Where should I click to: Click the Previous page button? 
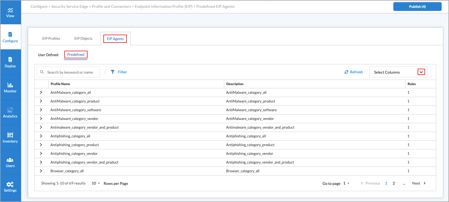tap(370, 183)
